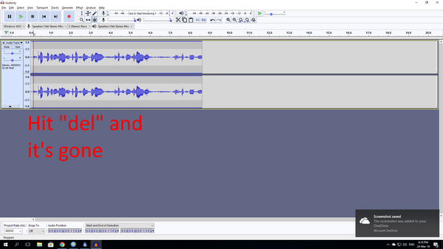Click the Windows Start button
The height and width of the screenshot is (249, 443).
click(x=6, y=244)
